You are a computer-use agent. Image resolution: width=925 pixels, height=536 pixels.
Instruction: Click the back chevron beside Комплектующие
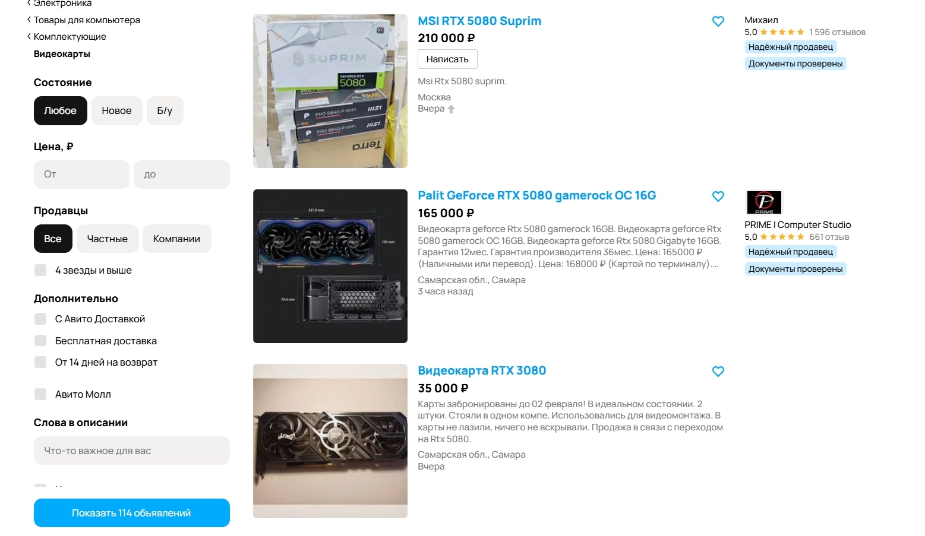29,36
